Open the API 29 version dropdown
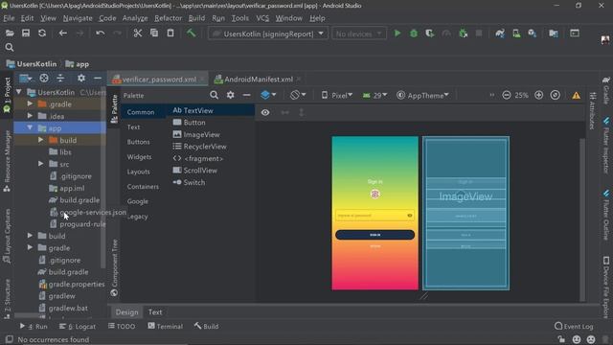Image resolution: width=613 pixels, height=345 pixels. [x=375, y=95]
